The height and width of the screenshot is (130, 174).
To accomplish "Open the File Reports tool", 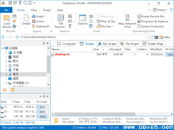I will coord(61,21).
